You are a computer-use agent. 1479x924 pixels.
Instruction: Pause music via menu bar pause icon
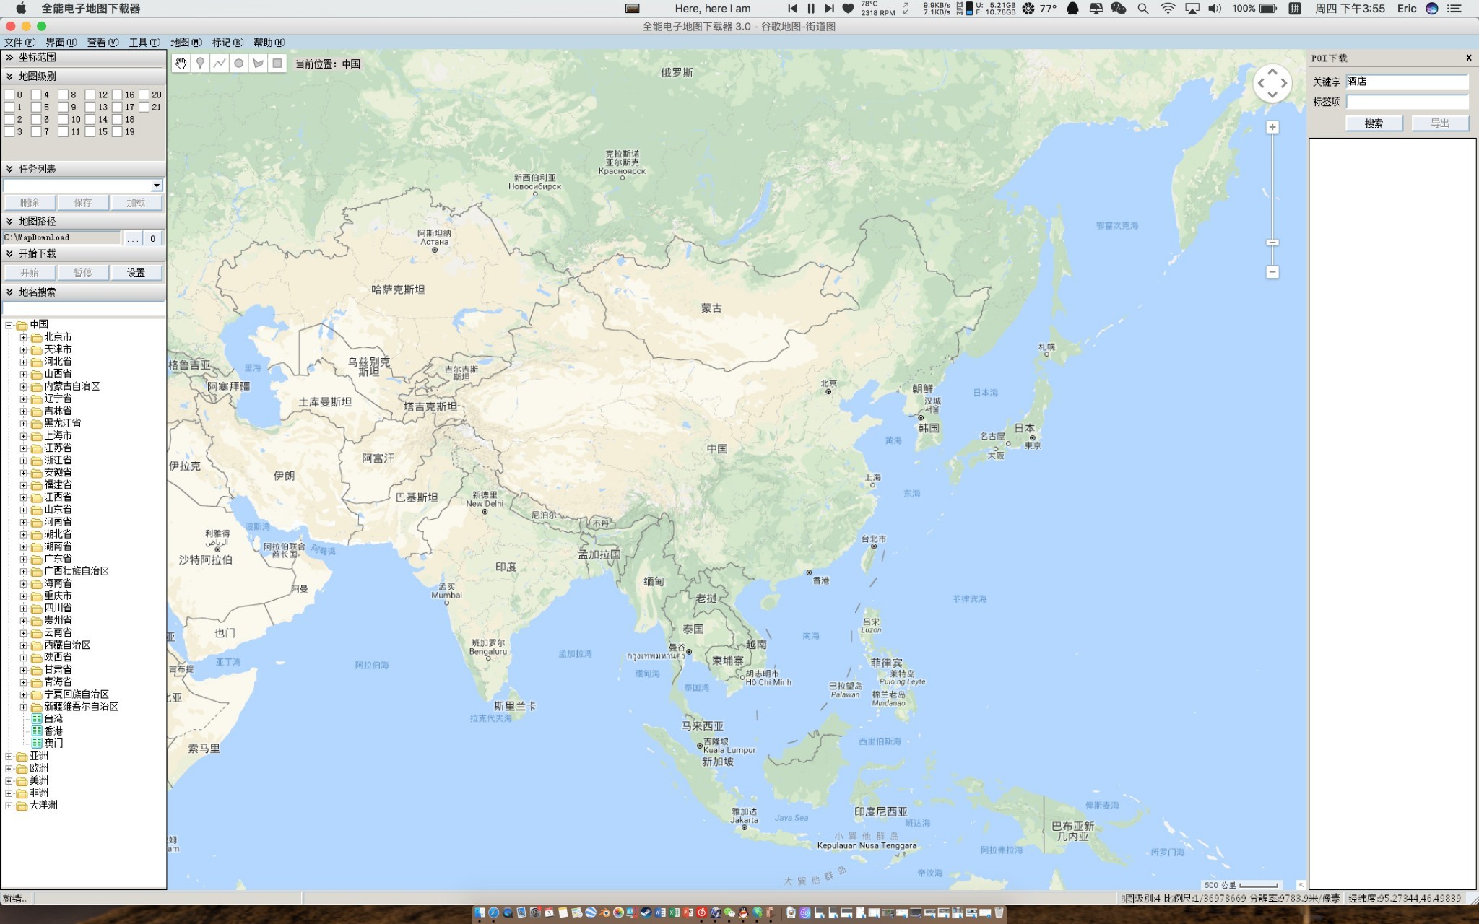point(811,9)
